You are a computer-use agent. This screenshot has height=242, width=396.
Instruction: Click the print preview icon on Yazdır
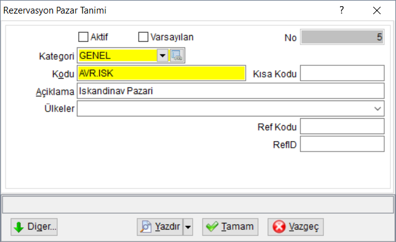pyautogui.click(x=146, y=227)
